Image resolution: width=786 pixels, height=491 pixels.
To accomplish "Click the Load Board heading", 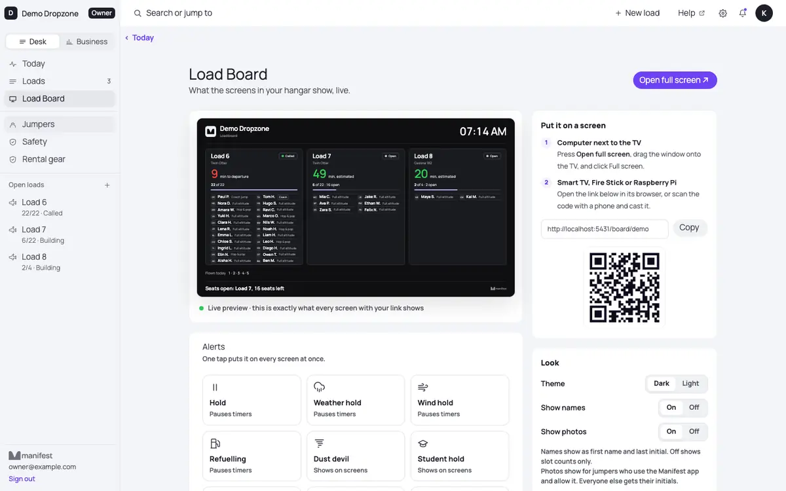I will point(228,75).
